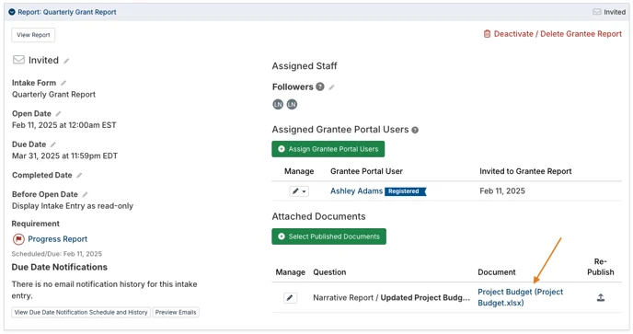Edit the Intake Form pencil icon
Image resolution: width=633 pixels, height=334 pixels.
(63, 83)
